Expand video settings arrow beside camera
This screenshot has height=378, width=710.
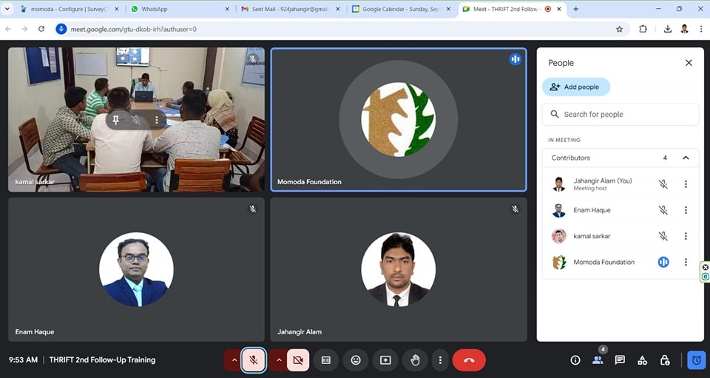pos(279,360)
